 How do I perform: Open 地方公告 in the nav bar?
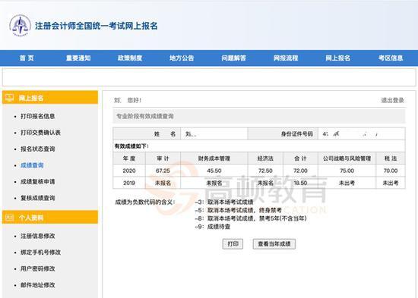tap(182, 58)
